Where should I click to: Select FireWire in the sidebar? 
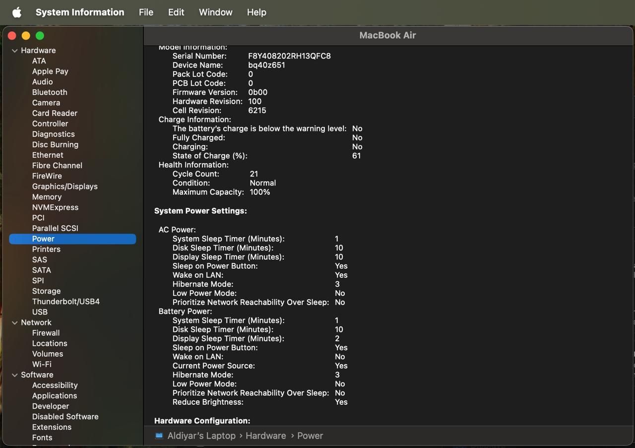coord(47,176)
